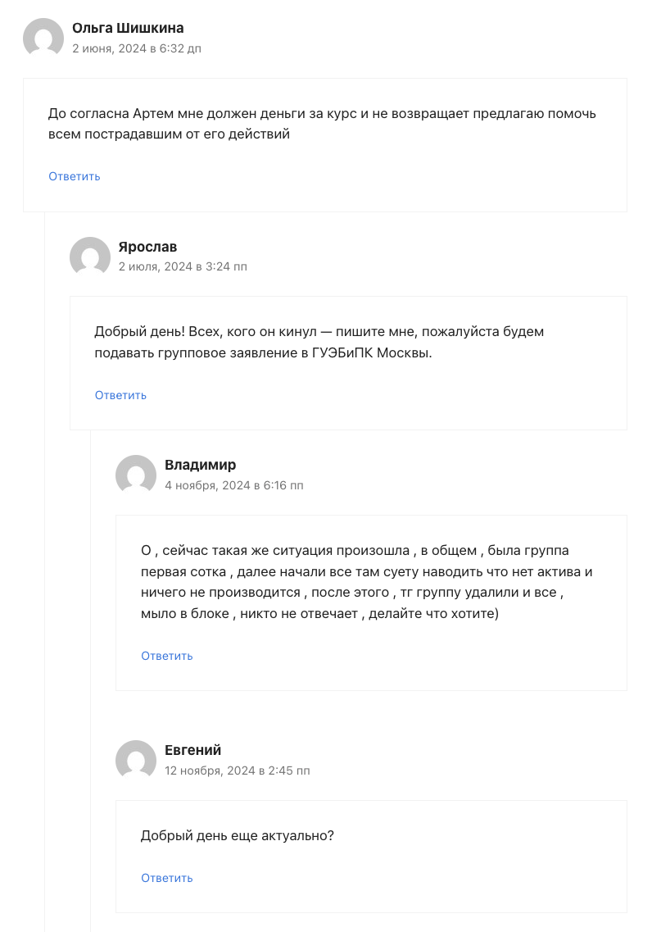Reply to Евгений's comment via Ответить
652x932 pixels.
(167, 878)
